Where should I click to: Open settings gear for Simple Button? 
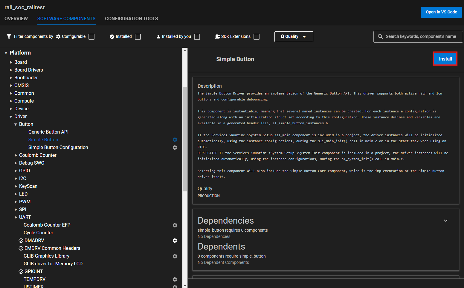[x=175, y=140]
